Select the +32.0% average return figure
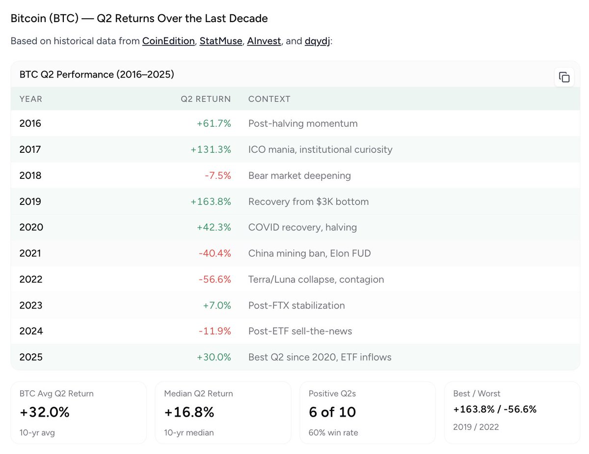This screenshot has height=454, width=589. [45, 412]
